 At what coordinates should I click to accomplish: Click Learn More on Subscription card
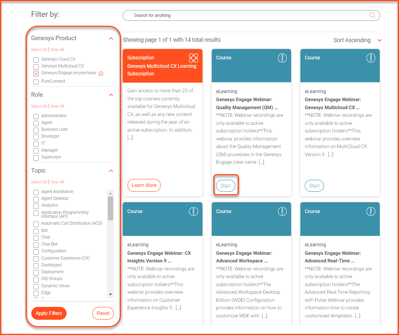pyautogui.click(x=144, y=185)
